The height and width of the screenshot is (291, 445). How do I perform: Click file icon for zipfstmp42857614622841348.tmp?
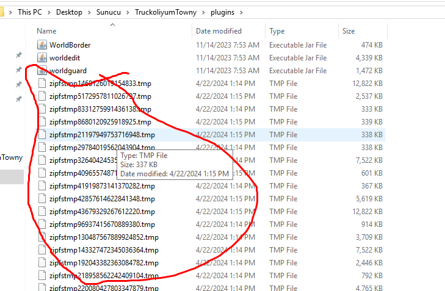(x=42, y=198)
